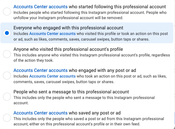Enable the radio for saved any post or ad
This screenshot has width=175, height=129.
[x=7, y=118]
